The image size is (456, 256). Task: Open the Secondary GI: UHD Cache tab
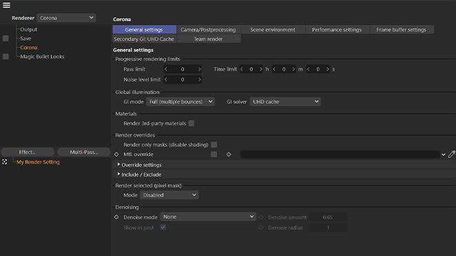click(x=144, y=39)
